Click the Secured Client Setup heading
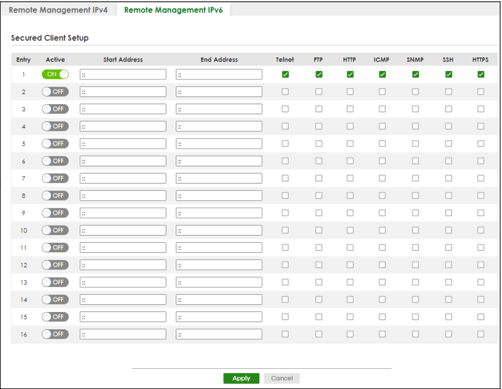The width and height of the screenshot is (502, 389). point(50,38)
